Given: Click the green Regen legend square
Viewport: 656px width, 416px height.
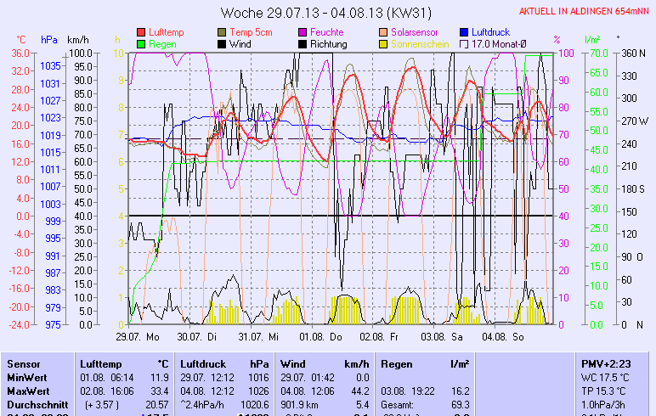Looking at the screenshot, I should coord(141,43).
